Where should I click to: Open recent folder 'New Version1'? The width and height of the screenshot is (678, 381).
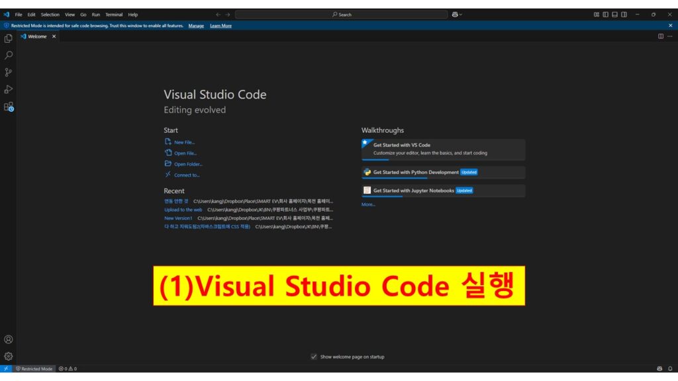pyautogui.click(x=178, y=218)
